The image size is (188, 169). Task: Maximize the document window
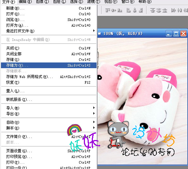tap(176, 33)
